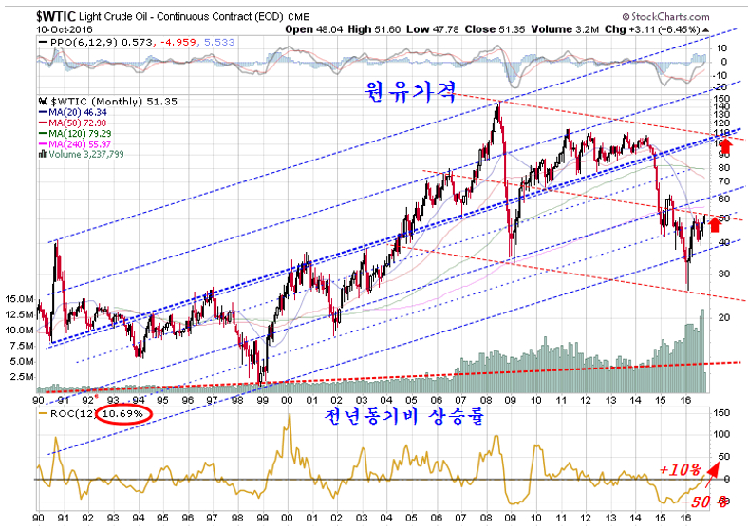Click the candlestick icon beside $WTIC (Monthly)
Screen dimensions: 748x530
[x=40, y=100]
